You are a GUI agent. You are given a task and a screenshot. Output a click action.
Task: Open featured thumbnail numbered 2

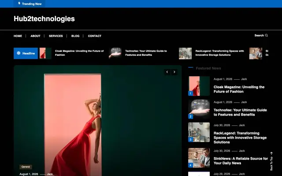point(199,109)
